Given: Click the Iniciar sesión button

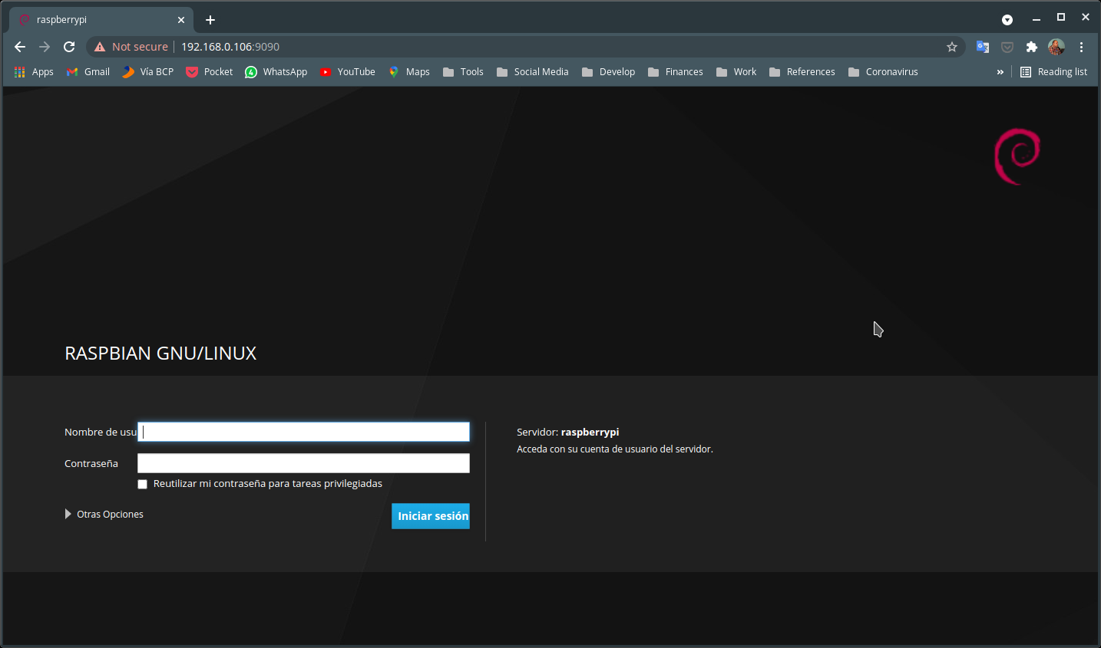Looking at the screenshot, I should [x=430, y=516].
